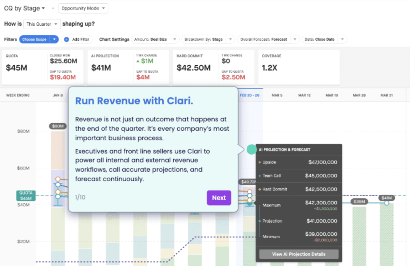Select the JAN 8 week column header

coord(58,95)
